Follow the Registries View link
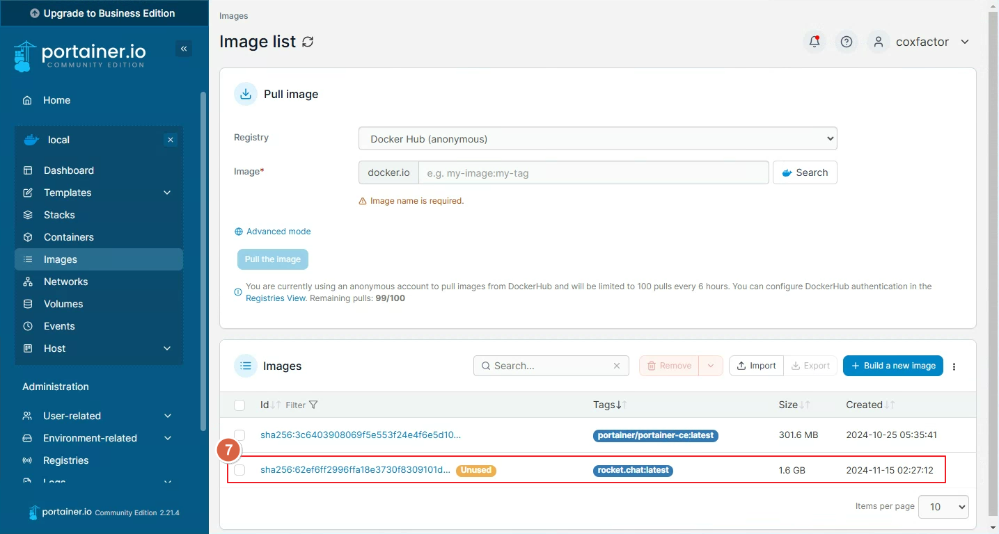This screenshot has width=999, height=534. pos(276,298)
